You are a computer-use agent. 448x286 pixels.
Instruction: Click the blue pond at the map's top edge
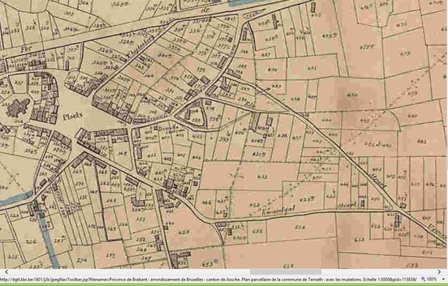[243, 2]
